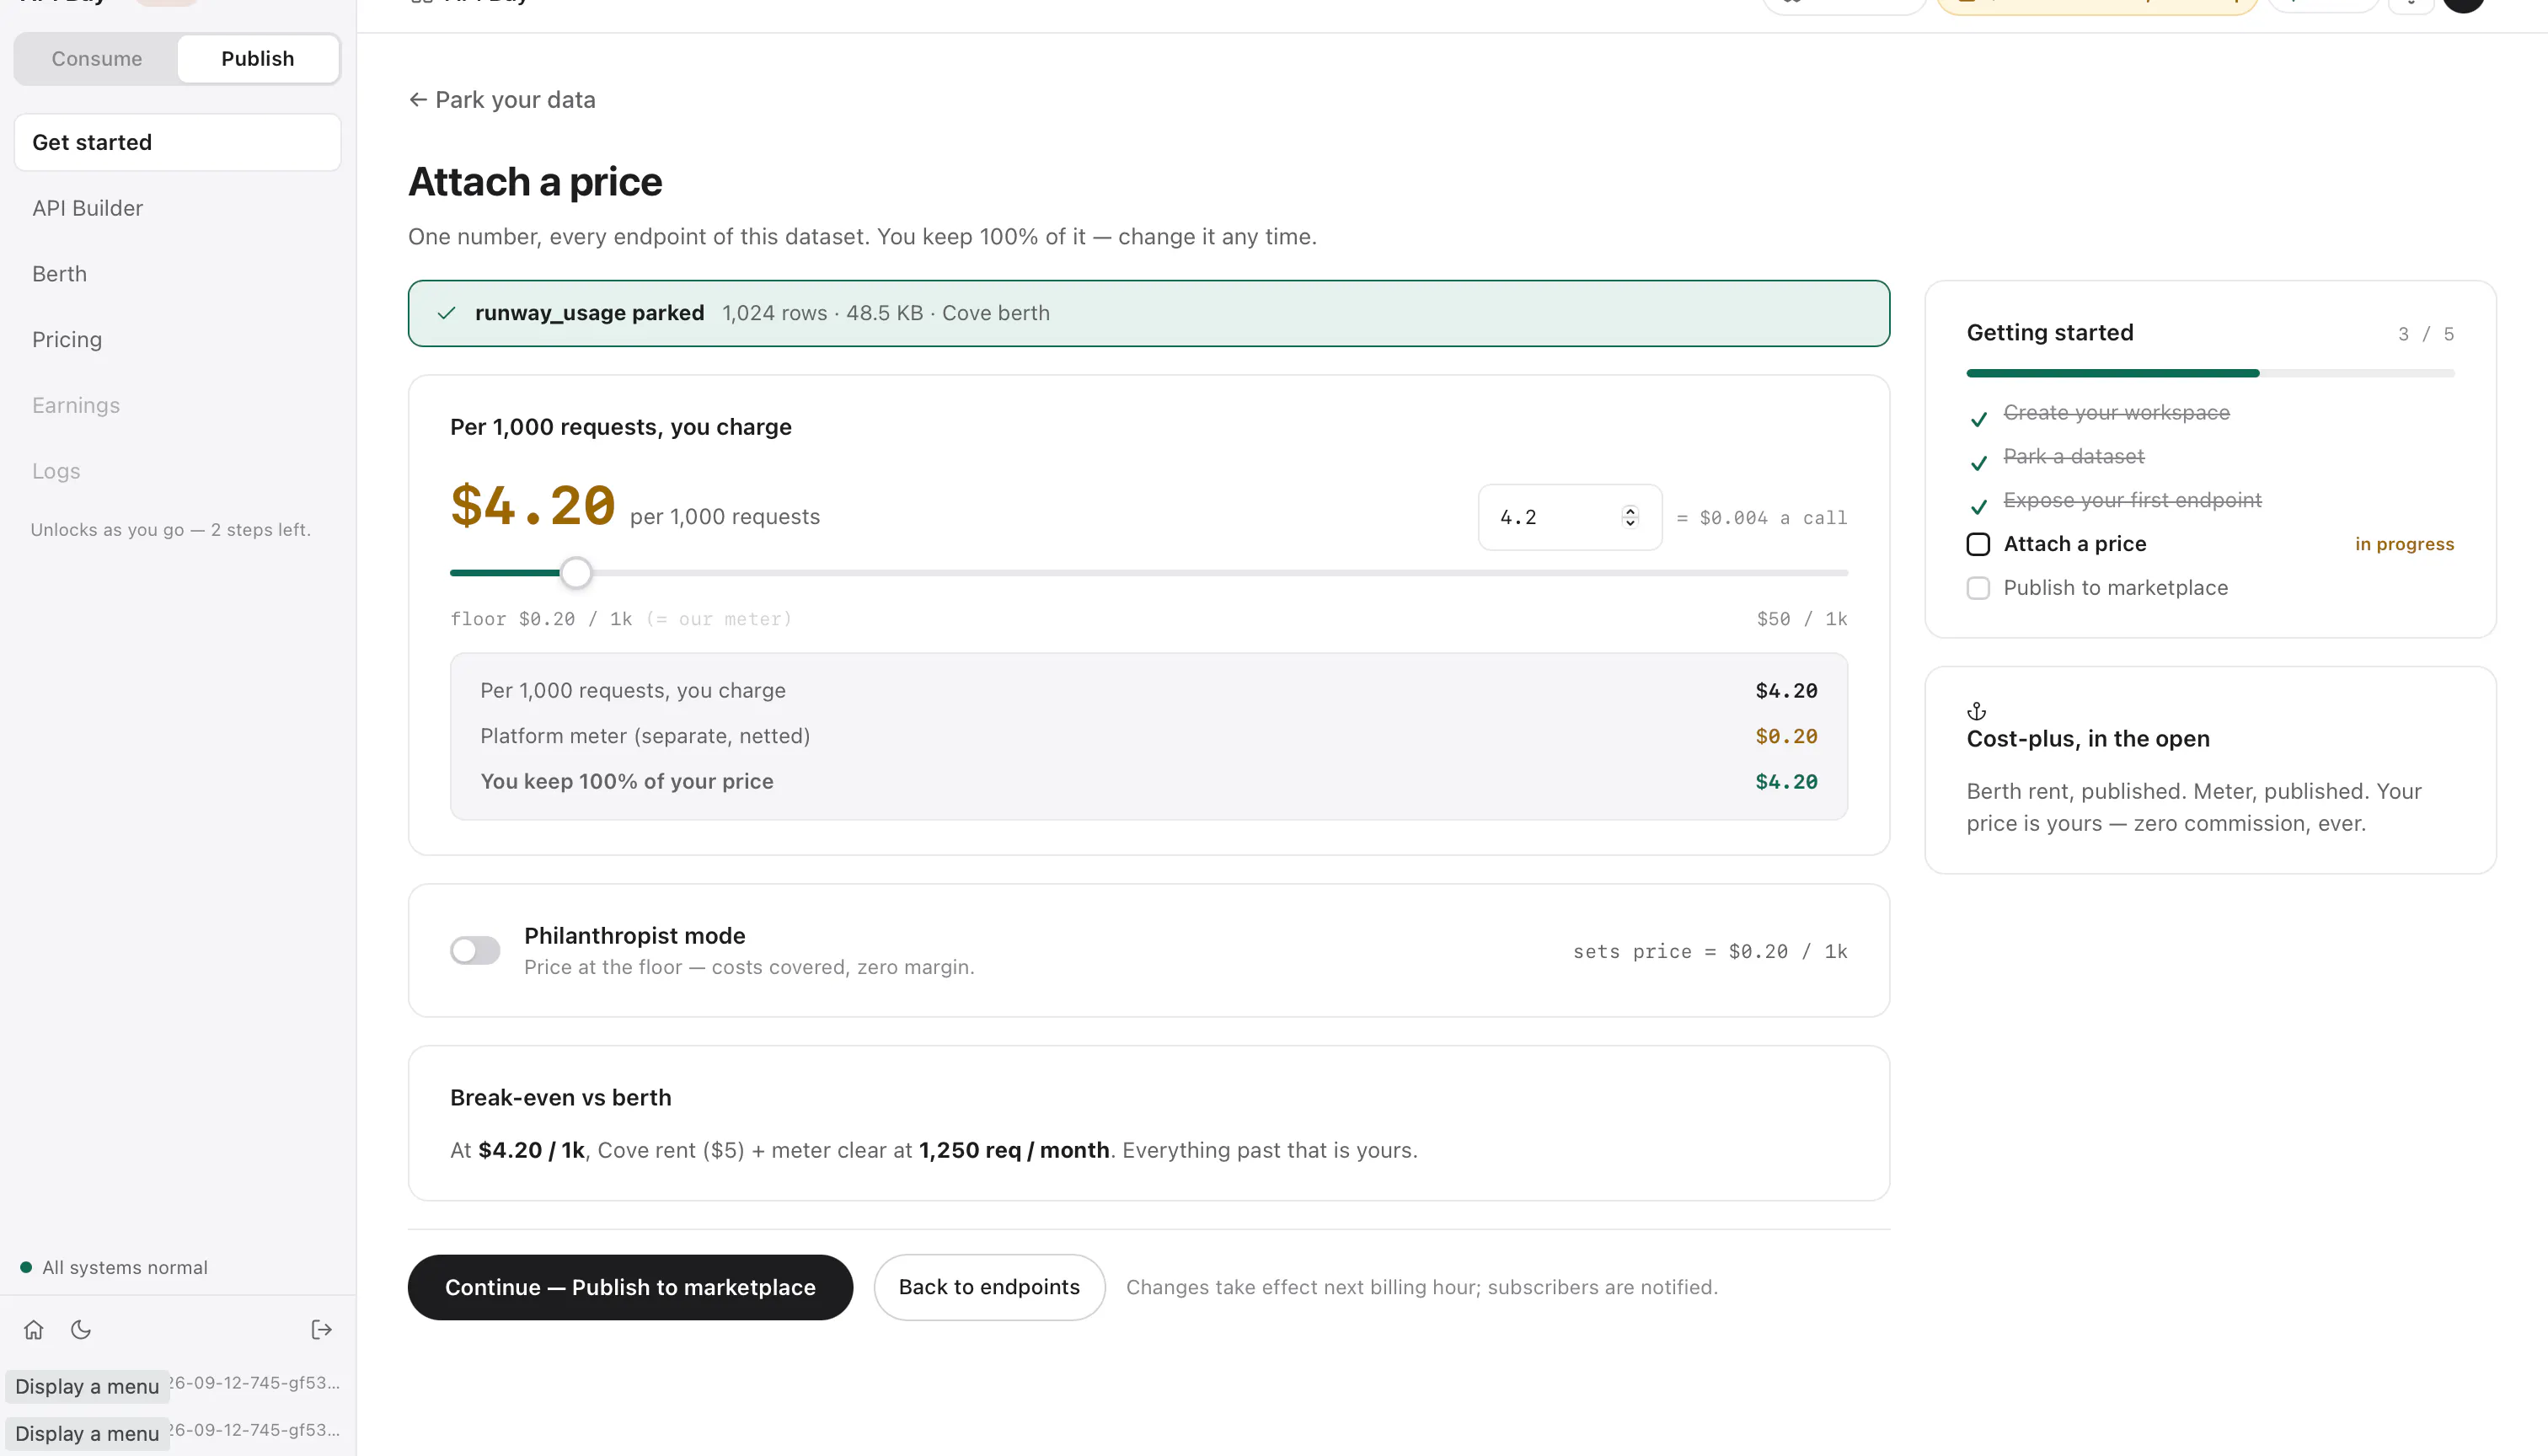
Task: Open the Pricing sidebar item
Action: (178, 340)
